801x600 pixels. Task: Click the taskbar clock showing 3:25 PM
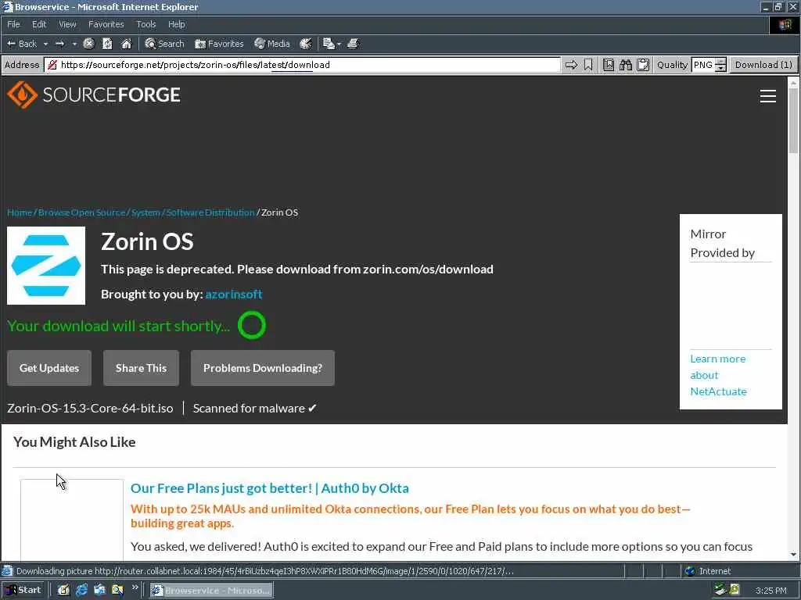770,591
